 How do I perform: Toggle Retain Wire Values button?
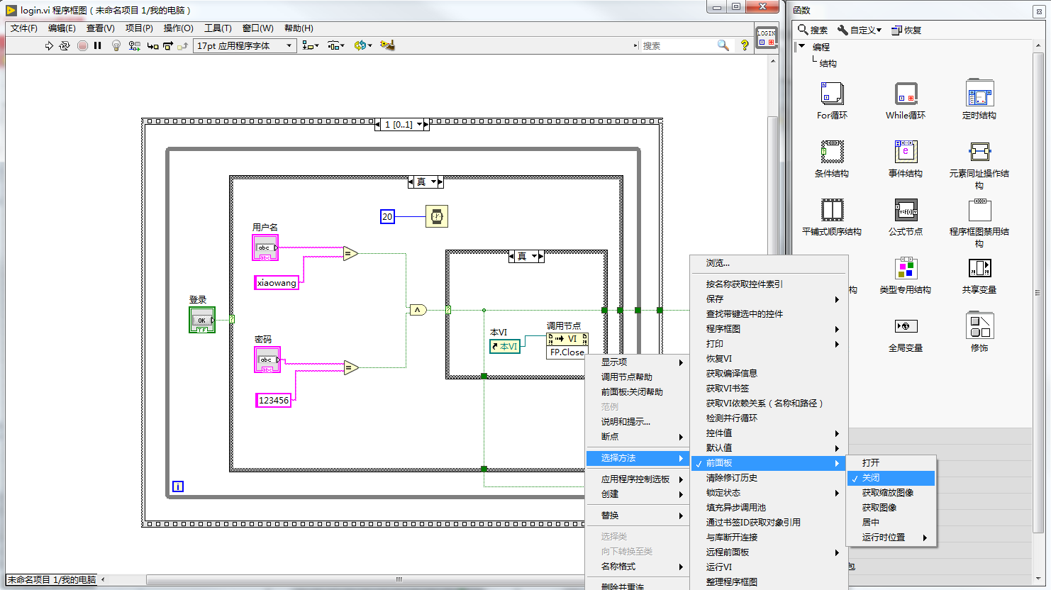(x=134, y=45)
